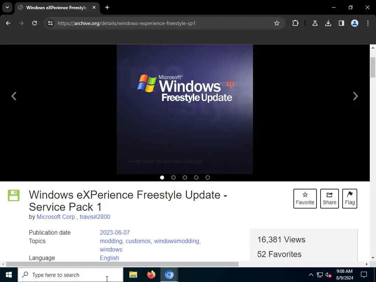
Task: Select the Windows eXPerience Freestyle tab
Action: click(x=57, y=8)
